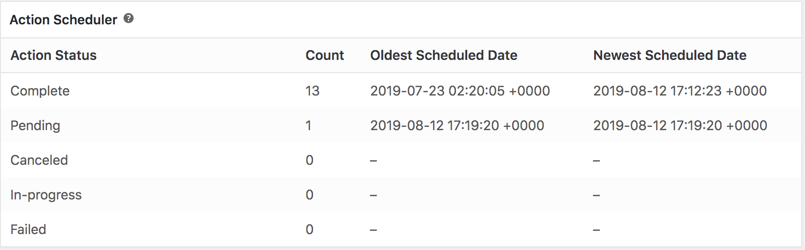Click the oldest Pending scheduled date
The height and width of the screenshot is (250, 805).
coord(457,125)
